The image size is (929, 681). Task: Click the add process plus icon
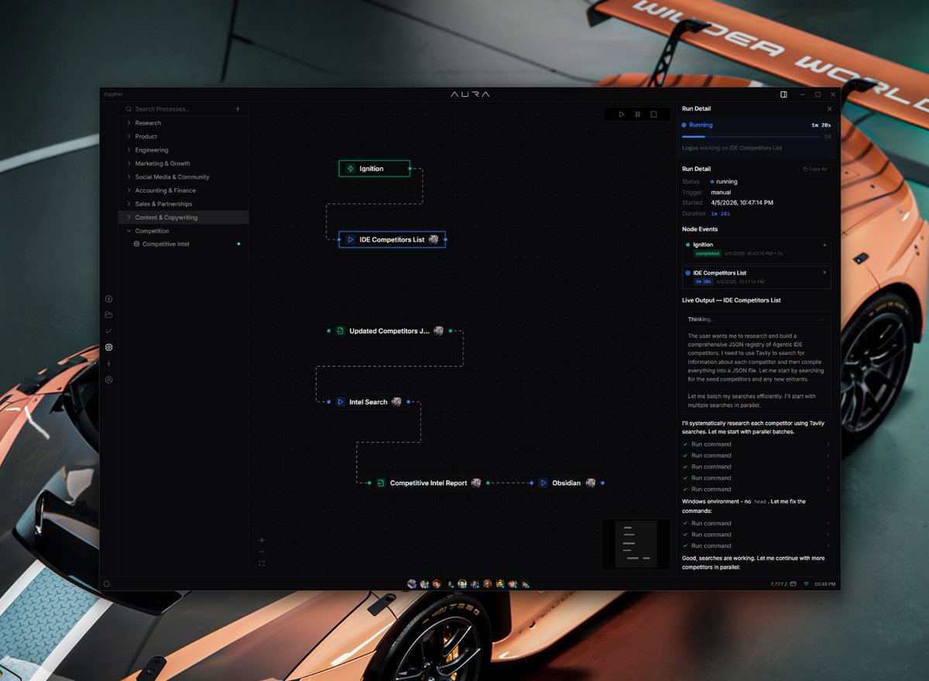tap(238, 109)
